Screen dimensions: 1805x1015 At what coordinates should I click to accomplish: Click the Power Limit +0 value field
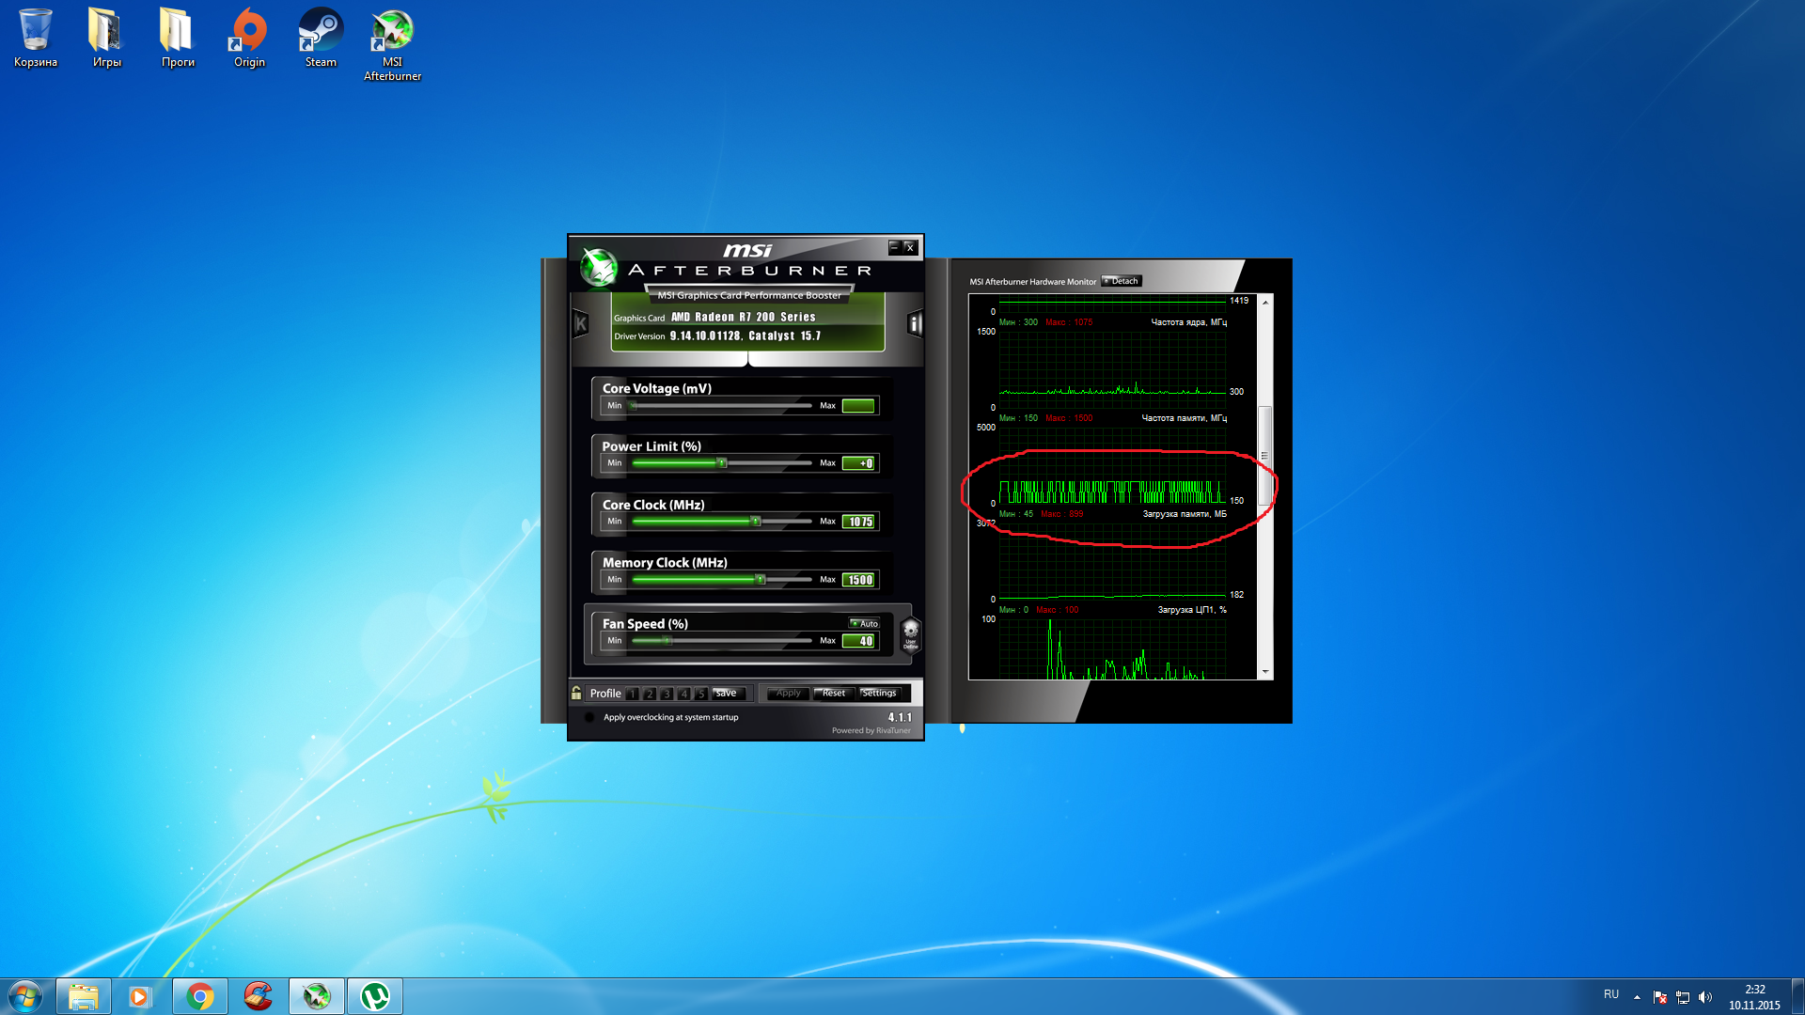point(858,463)
